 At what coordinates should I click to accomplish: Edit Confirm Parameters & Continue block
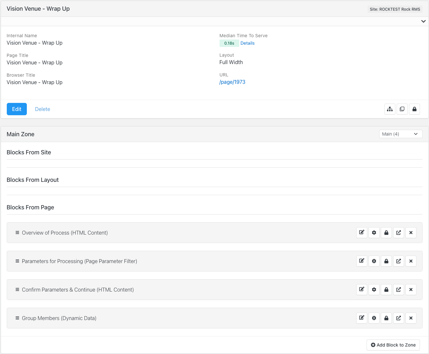point(362,290)
